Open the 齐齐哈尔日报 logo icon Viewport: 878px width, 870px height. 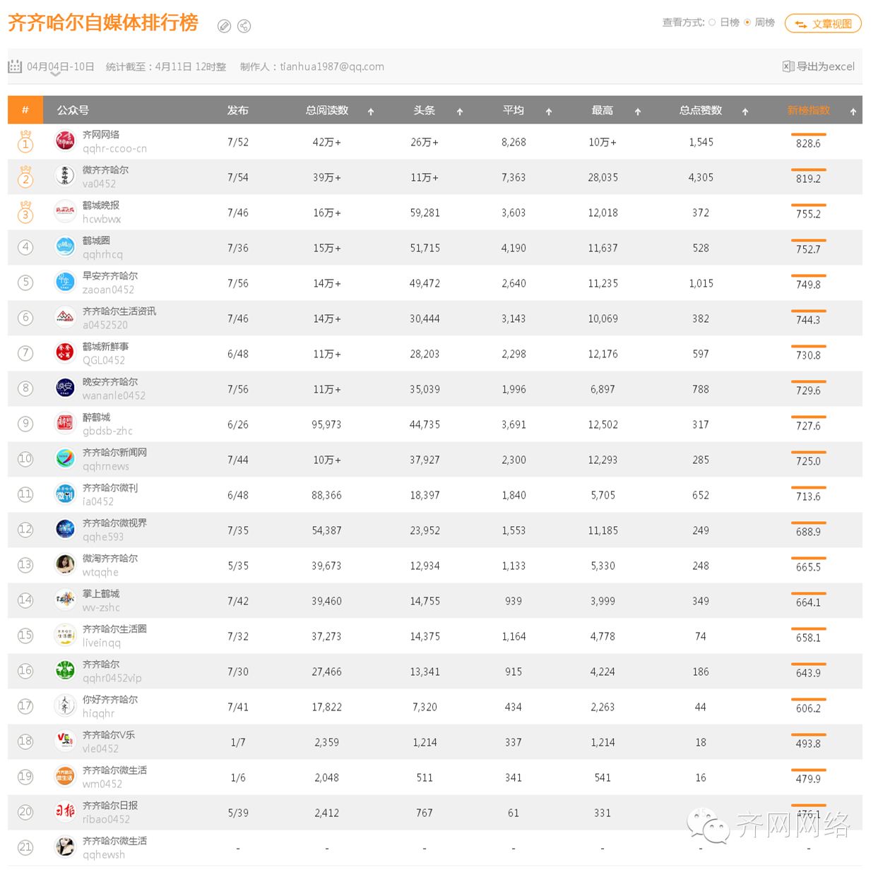65,812
